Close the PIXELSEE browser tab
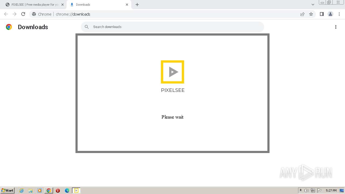This screenshot has height=194, width=345. pos(63,5)
